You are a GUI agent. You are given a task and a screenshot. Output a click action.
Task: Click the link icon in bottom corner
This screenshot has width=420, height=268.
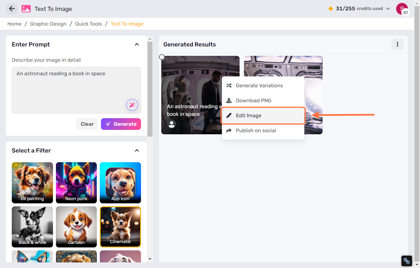(406, 261)
